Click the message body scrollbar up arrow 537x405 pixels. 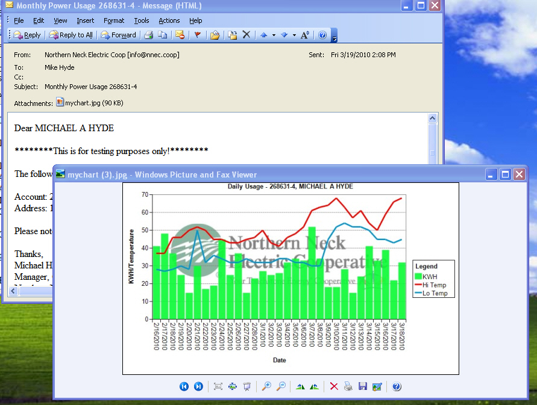432,119
